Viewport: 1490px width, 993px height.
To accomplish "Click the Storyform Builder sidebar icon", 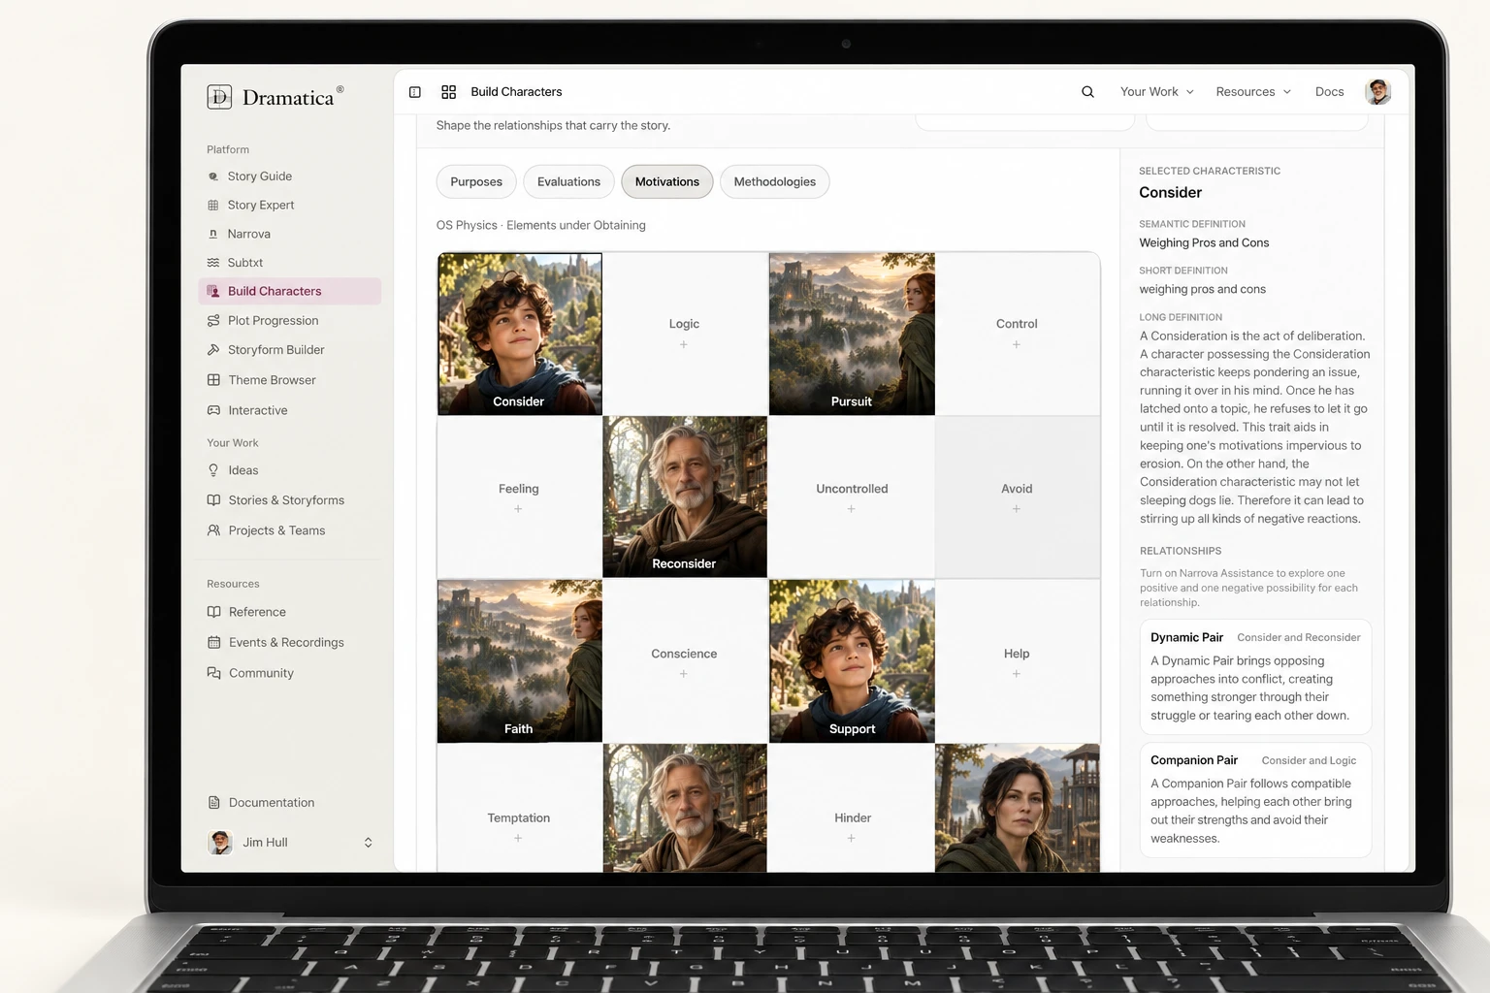I will coord(213,350).
